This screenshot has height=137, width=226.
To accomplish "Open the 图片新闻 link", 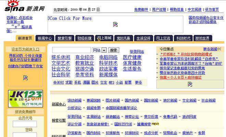I will tap(113, 100).
